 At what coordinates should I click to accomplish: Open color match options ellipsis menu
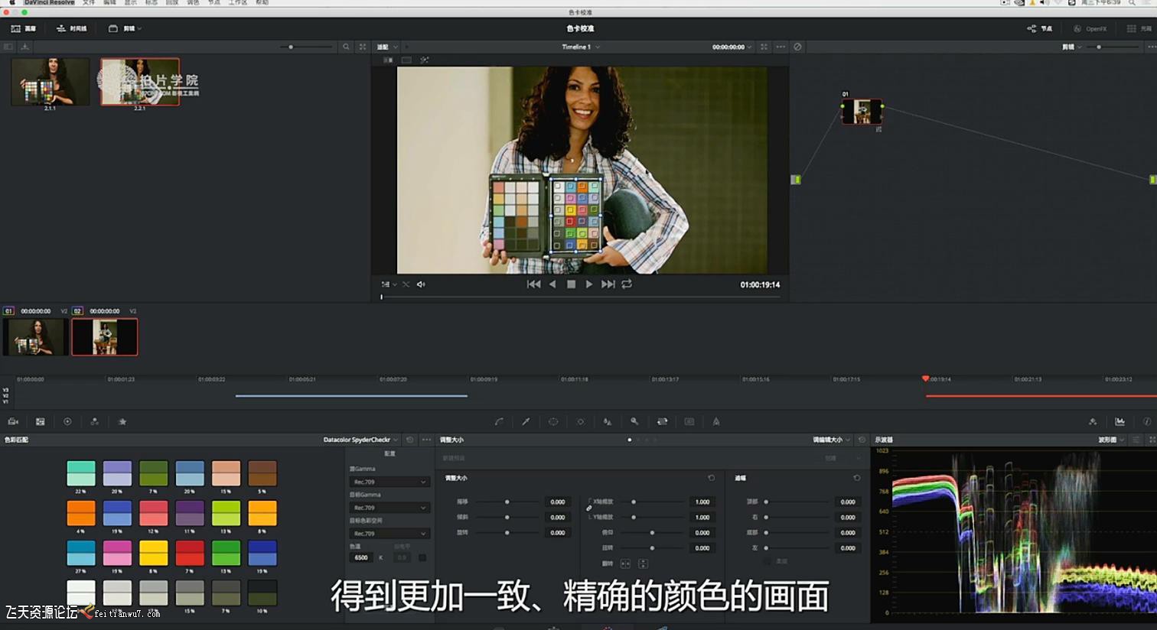click(426, 440)
